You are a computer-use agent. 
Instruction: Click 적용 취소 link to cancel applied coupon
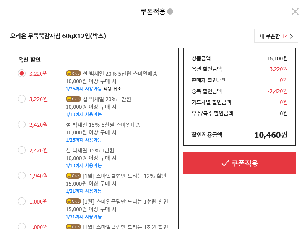coord(112,89)
